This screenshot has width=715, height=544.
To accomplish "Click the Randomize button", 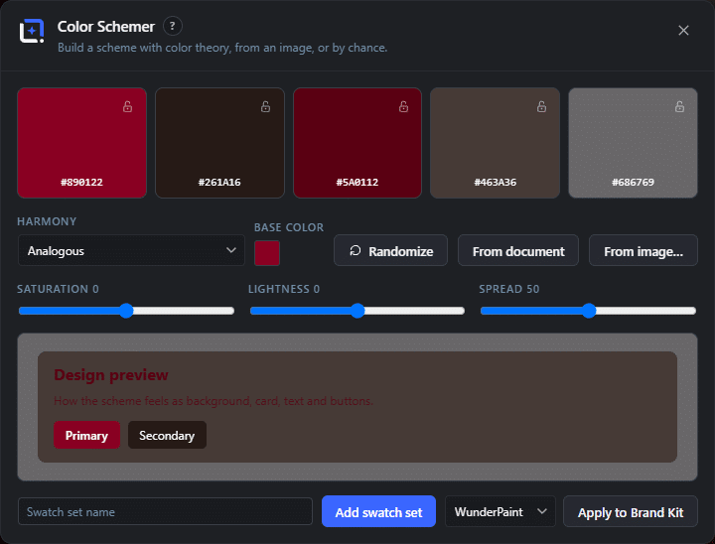I will point(391,250).
